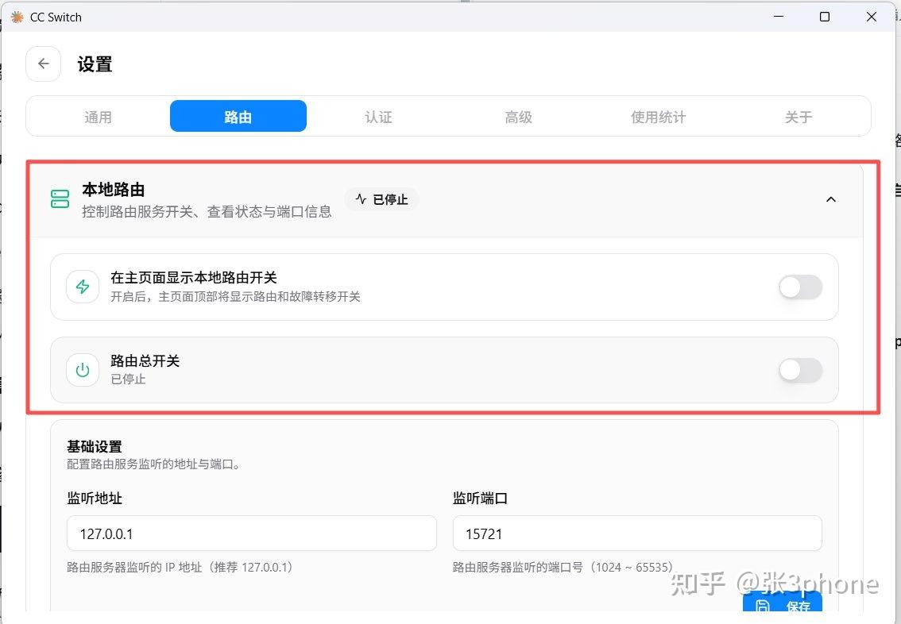
Task: Click the CC Switch app icon in title bar
Action: pyautogui.click(x=17, y=17)
